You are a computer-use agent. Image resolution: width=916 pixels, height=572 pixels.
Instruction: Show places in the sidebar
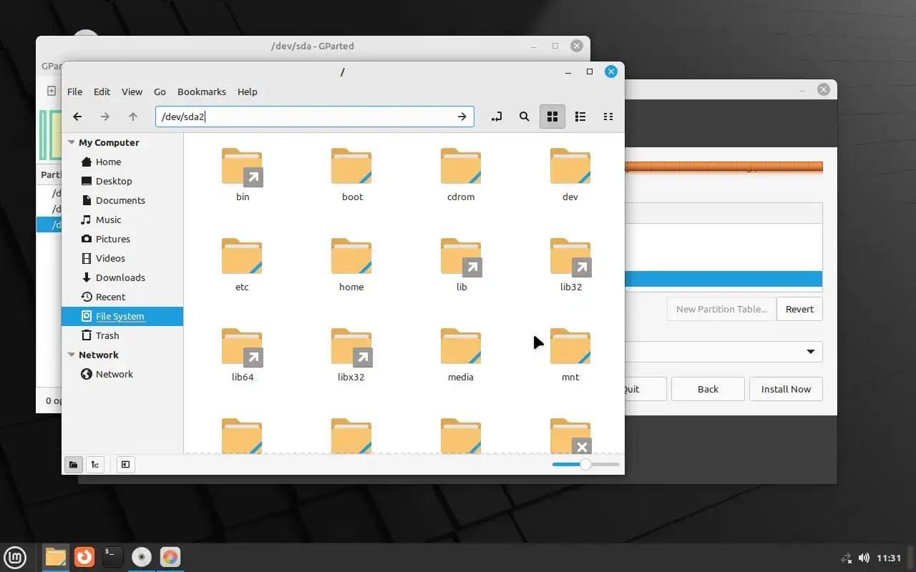pyautogui.click(x=73, y=465)
